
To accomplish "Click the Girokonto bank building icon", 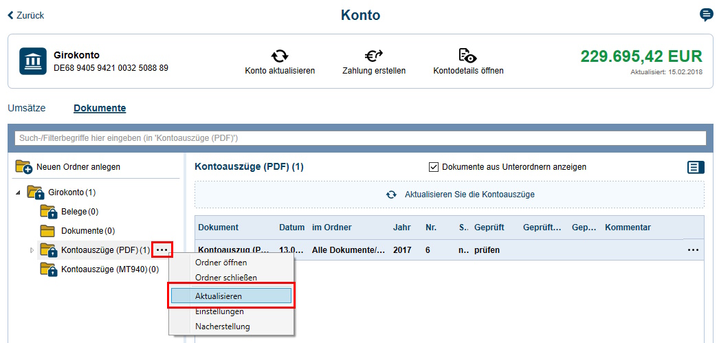I will [32, 61].
